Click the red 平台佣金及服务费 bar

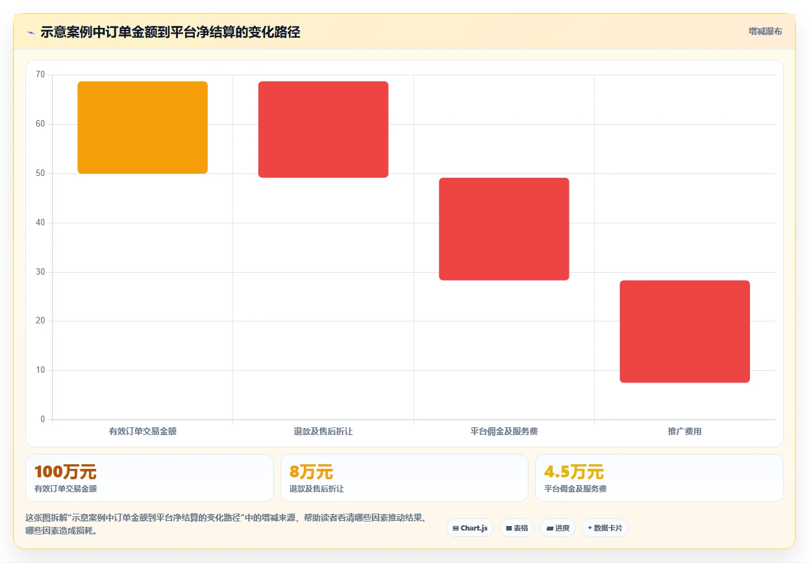pyautogui.click(x=504, y=229)
